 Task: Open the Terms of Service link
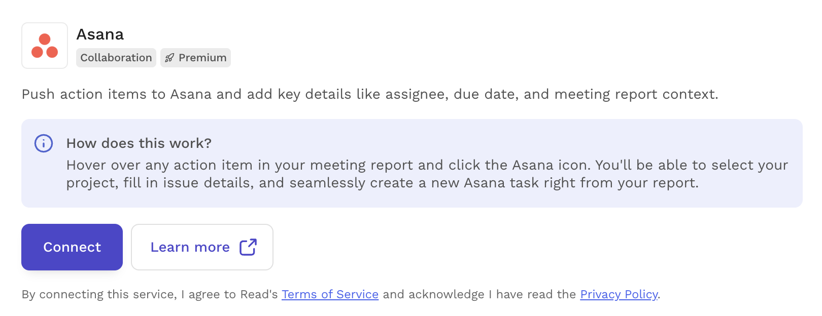click(330, 294)
